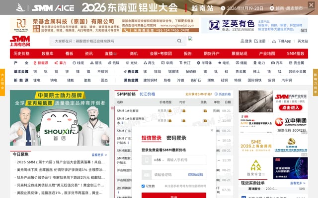
Task: Click 获取验证码 link
Action: coord(195,175)
